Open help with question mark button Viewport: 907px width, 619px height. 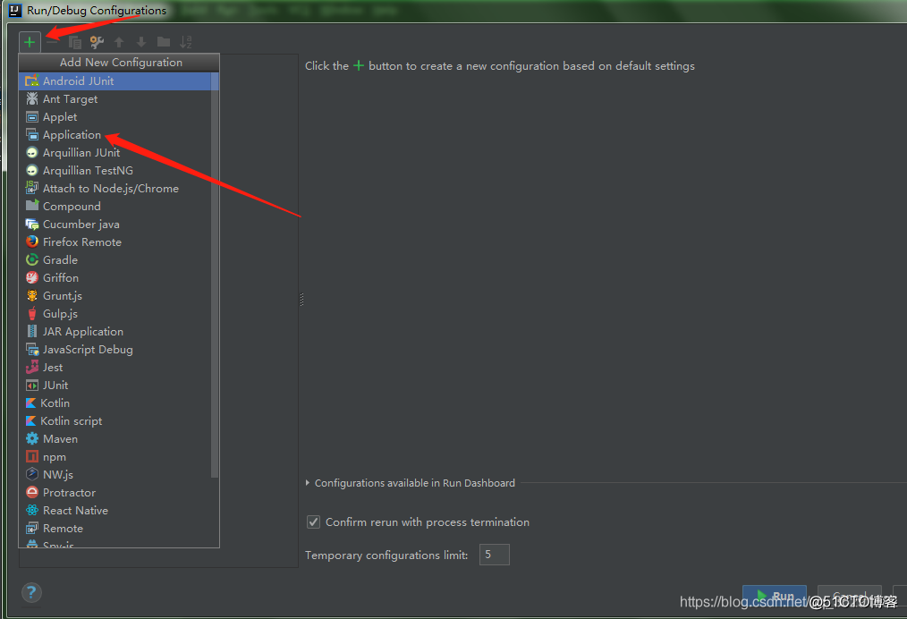[x=31, y=592]
